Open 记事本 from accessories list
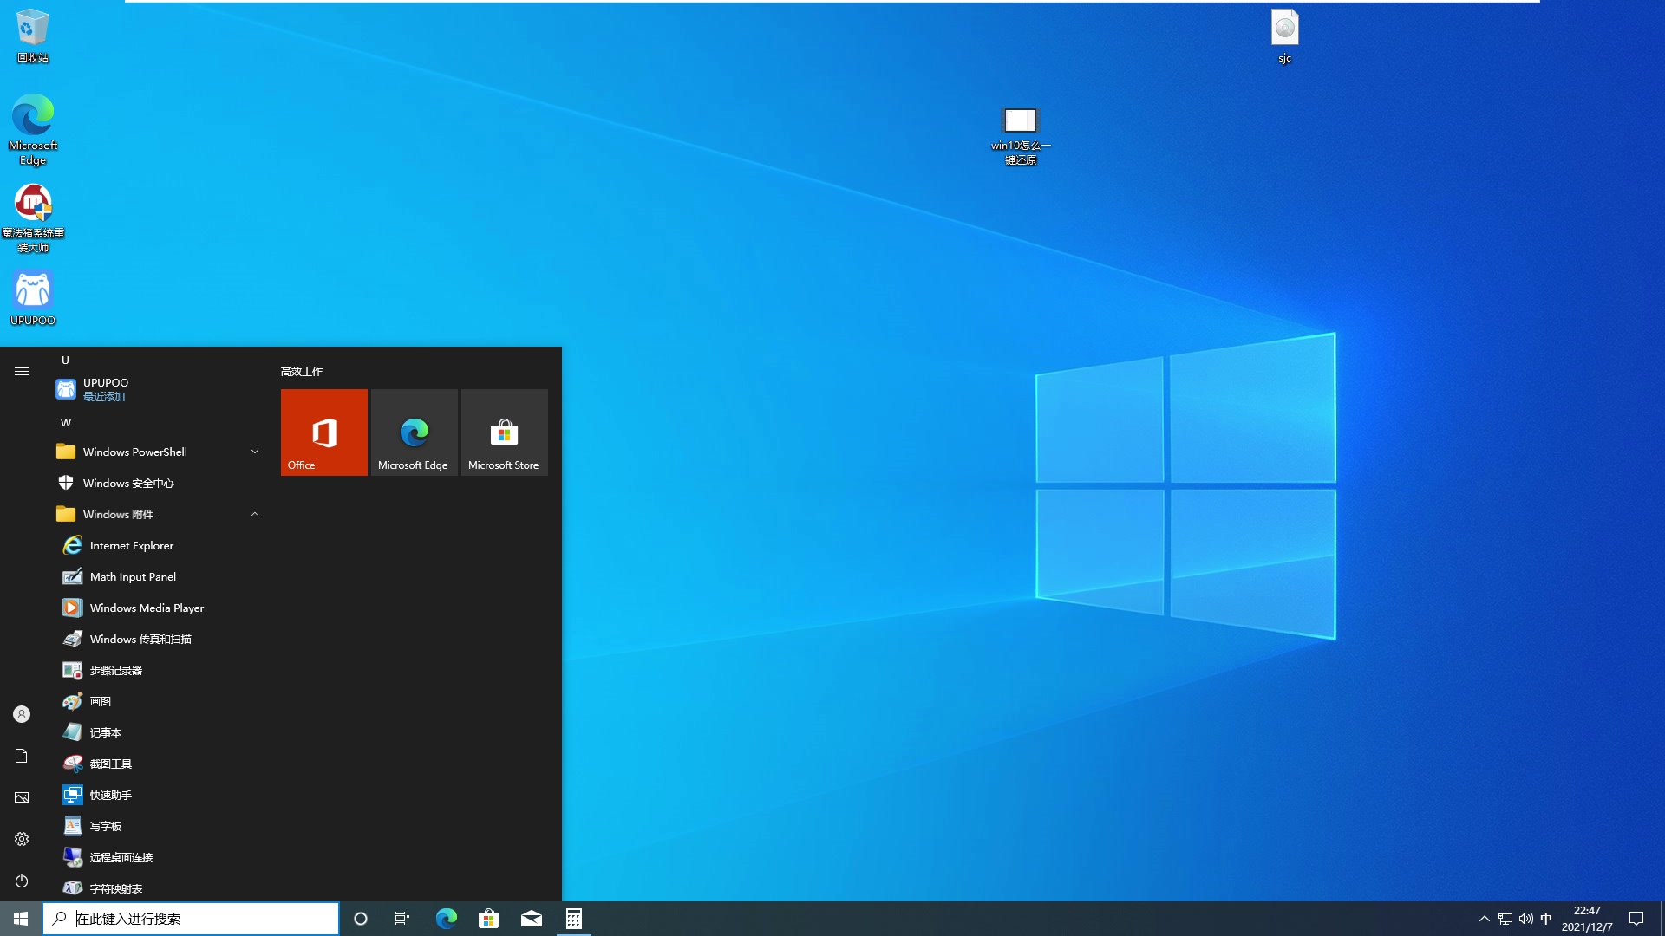1665x936 pixels. coord(105,731)
